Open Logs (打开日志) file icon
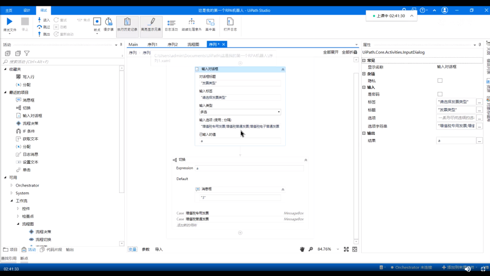Screen dimensions: 490x276 (x=230, y=22)
